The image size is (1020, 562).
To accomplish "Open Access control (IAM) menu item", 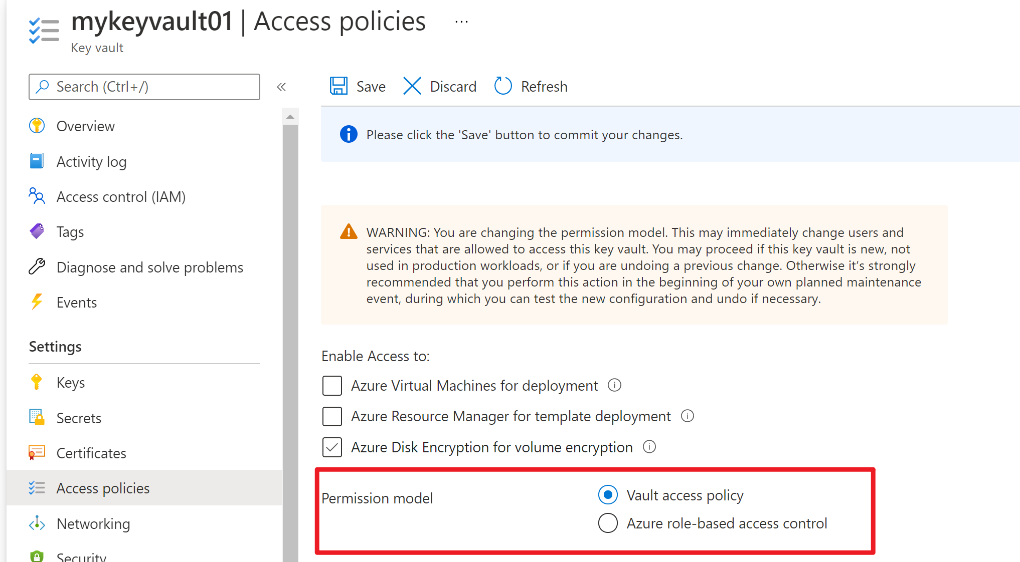I will [121, 197].
